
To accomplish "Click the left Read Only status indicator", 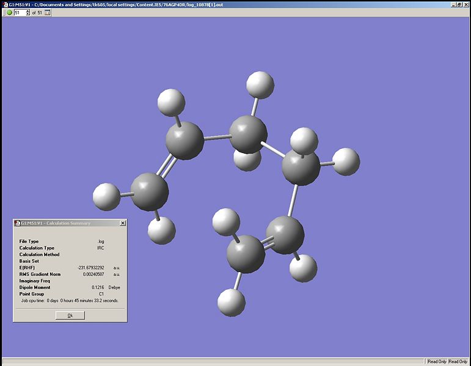I will pos(437,362).
